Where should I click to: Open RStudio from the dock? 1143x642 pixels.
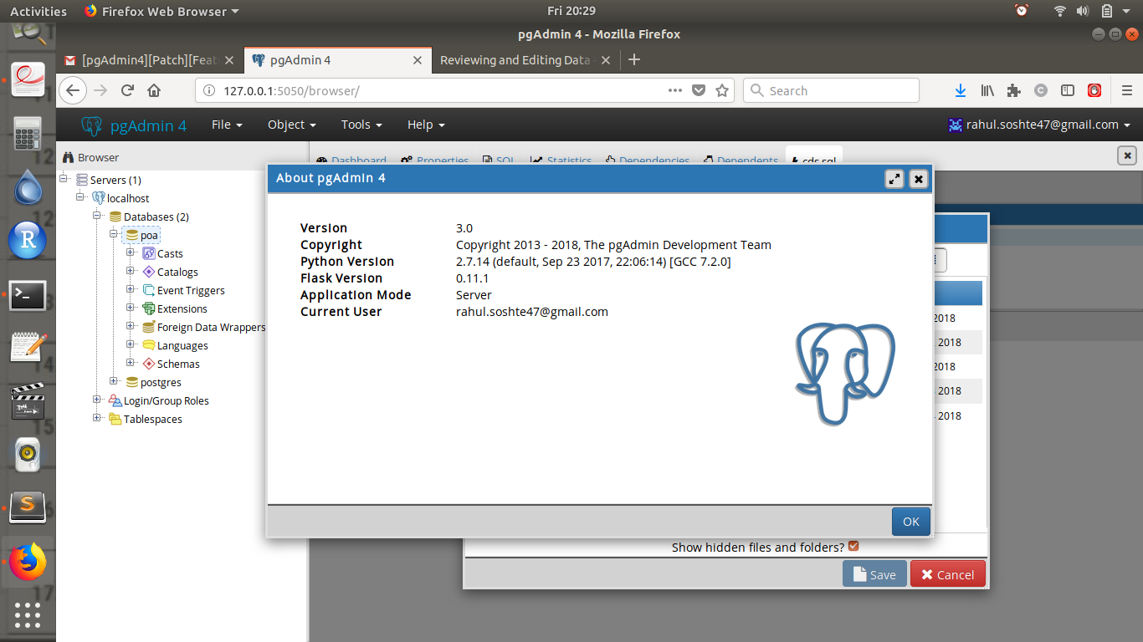click(28, 241)
